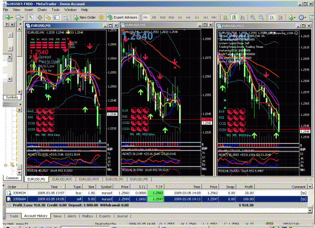Select the EURUSD,M5 chart tab

pos(139,179)
